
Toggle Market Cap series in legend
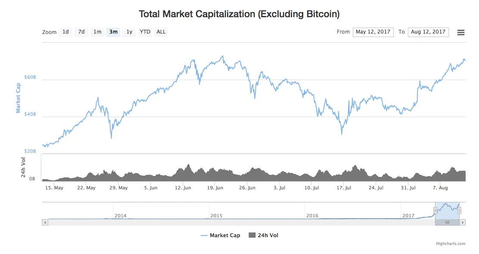tap(220, 235)
